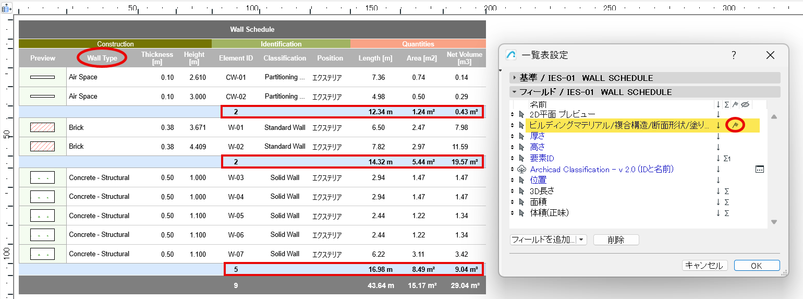Click the preview thumbnail of the CW-01 row
This screenshot has width=803, height=299.
tap(43, 77)
